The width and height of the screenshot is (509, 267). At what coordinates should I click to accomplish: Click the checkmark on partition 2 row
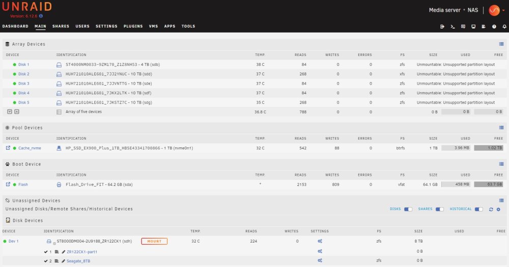click(x=46, y=261)
